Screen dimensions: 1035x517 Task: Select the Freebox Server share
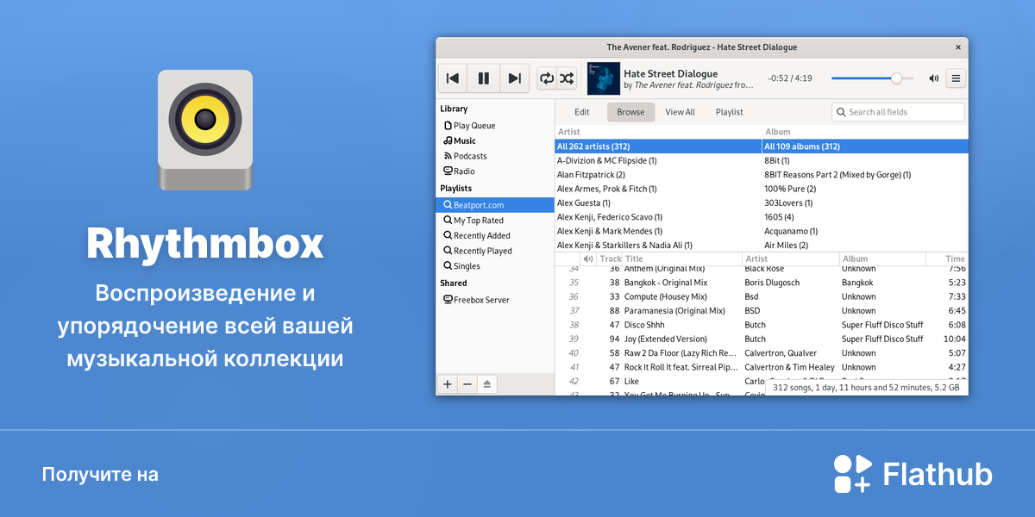[x=495, y=300]
